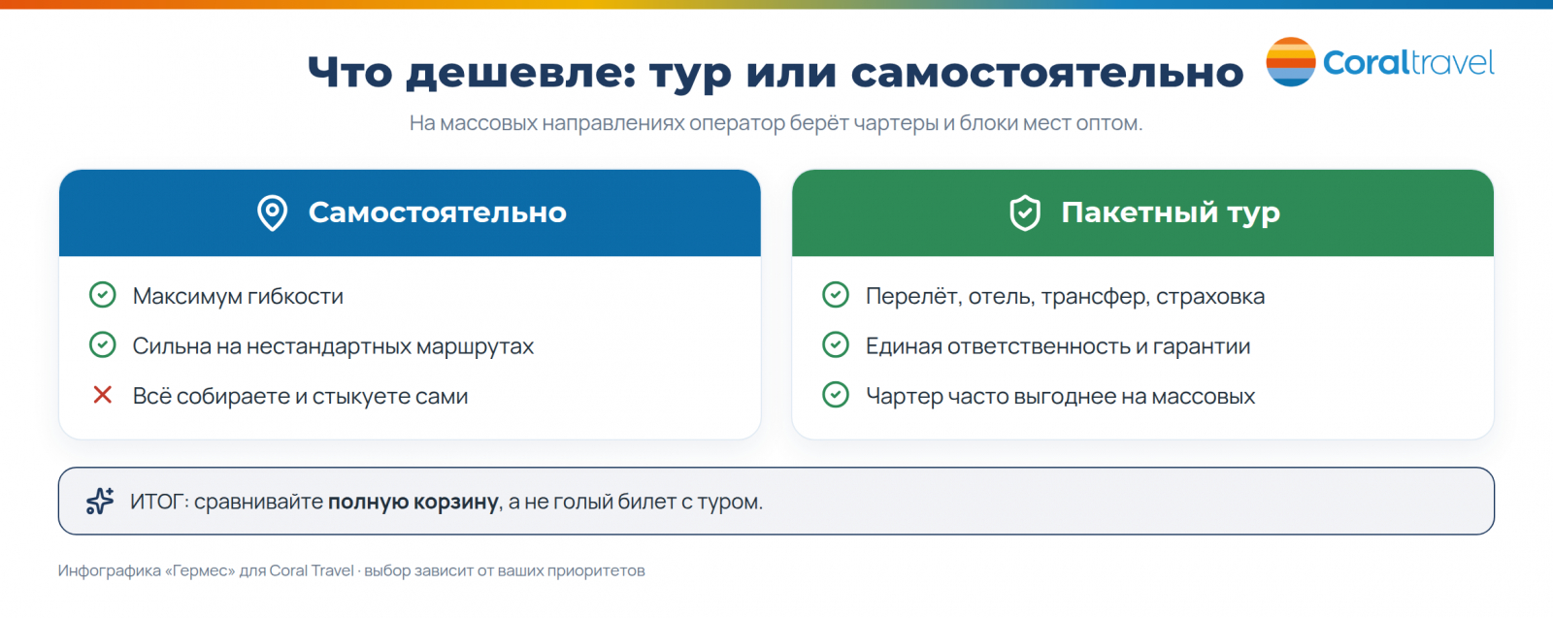
Task: Click the subtitle about чартеры и блоки мест
Action: [776, 123]
